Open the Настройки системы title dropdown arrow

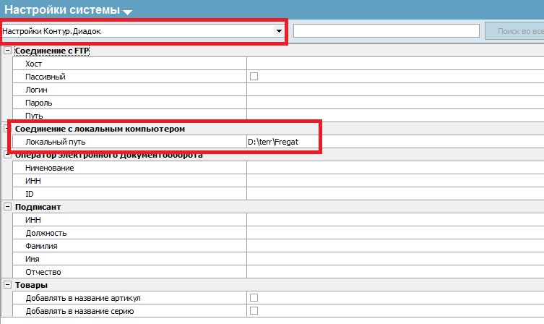click(x=127, y=12)
